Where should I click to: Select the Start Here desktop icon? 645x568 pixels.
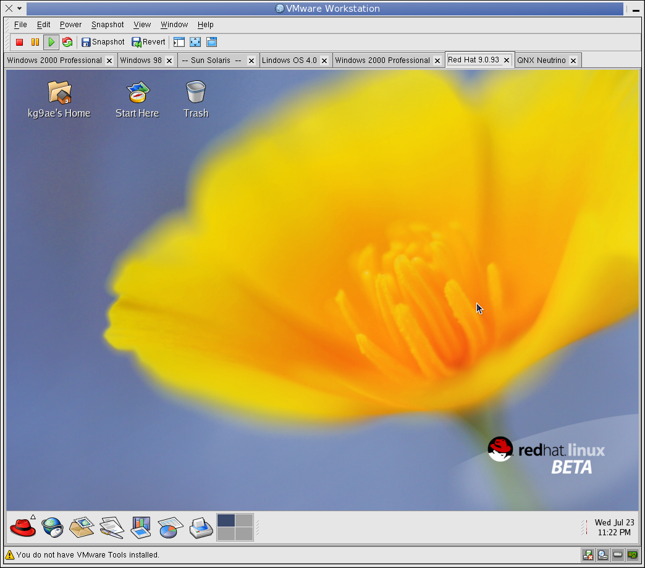tap(137, 99)
